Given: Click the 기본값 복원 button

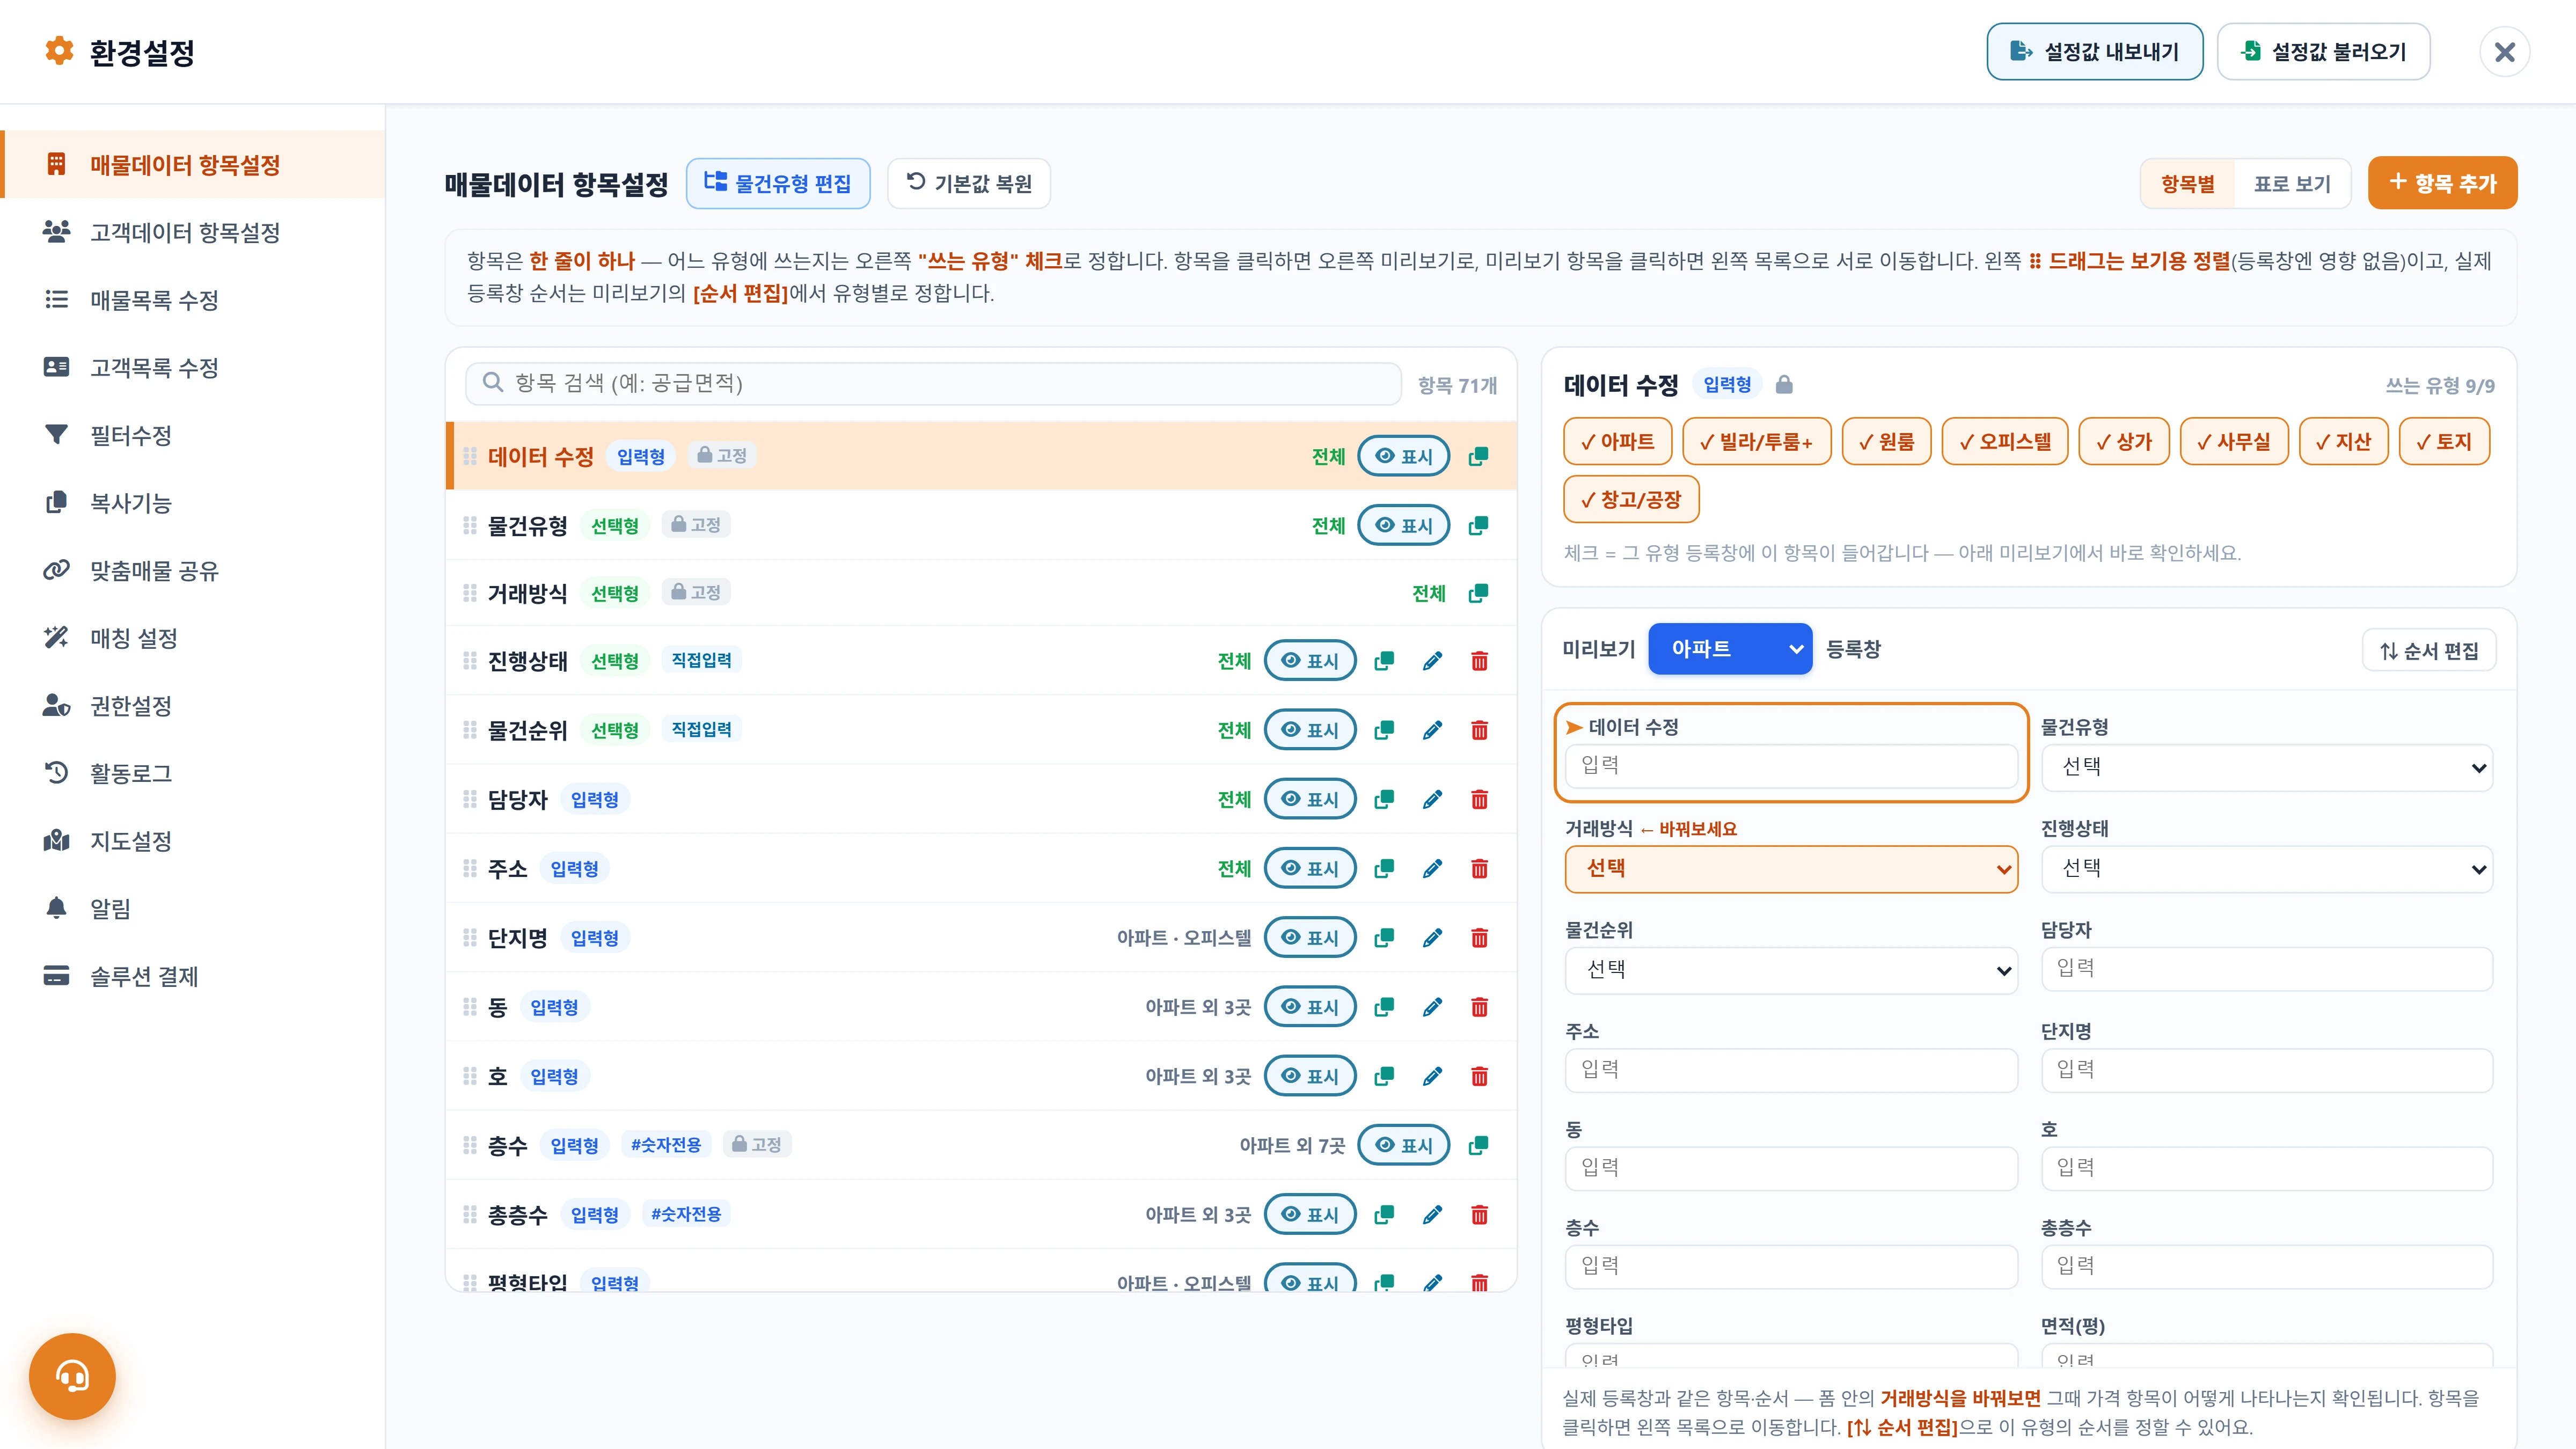Looking at the screenshot, I should tap(968, 183).
